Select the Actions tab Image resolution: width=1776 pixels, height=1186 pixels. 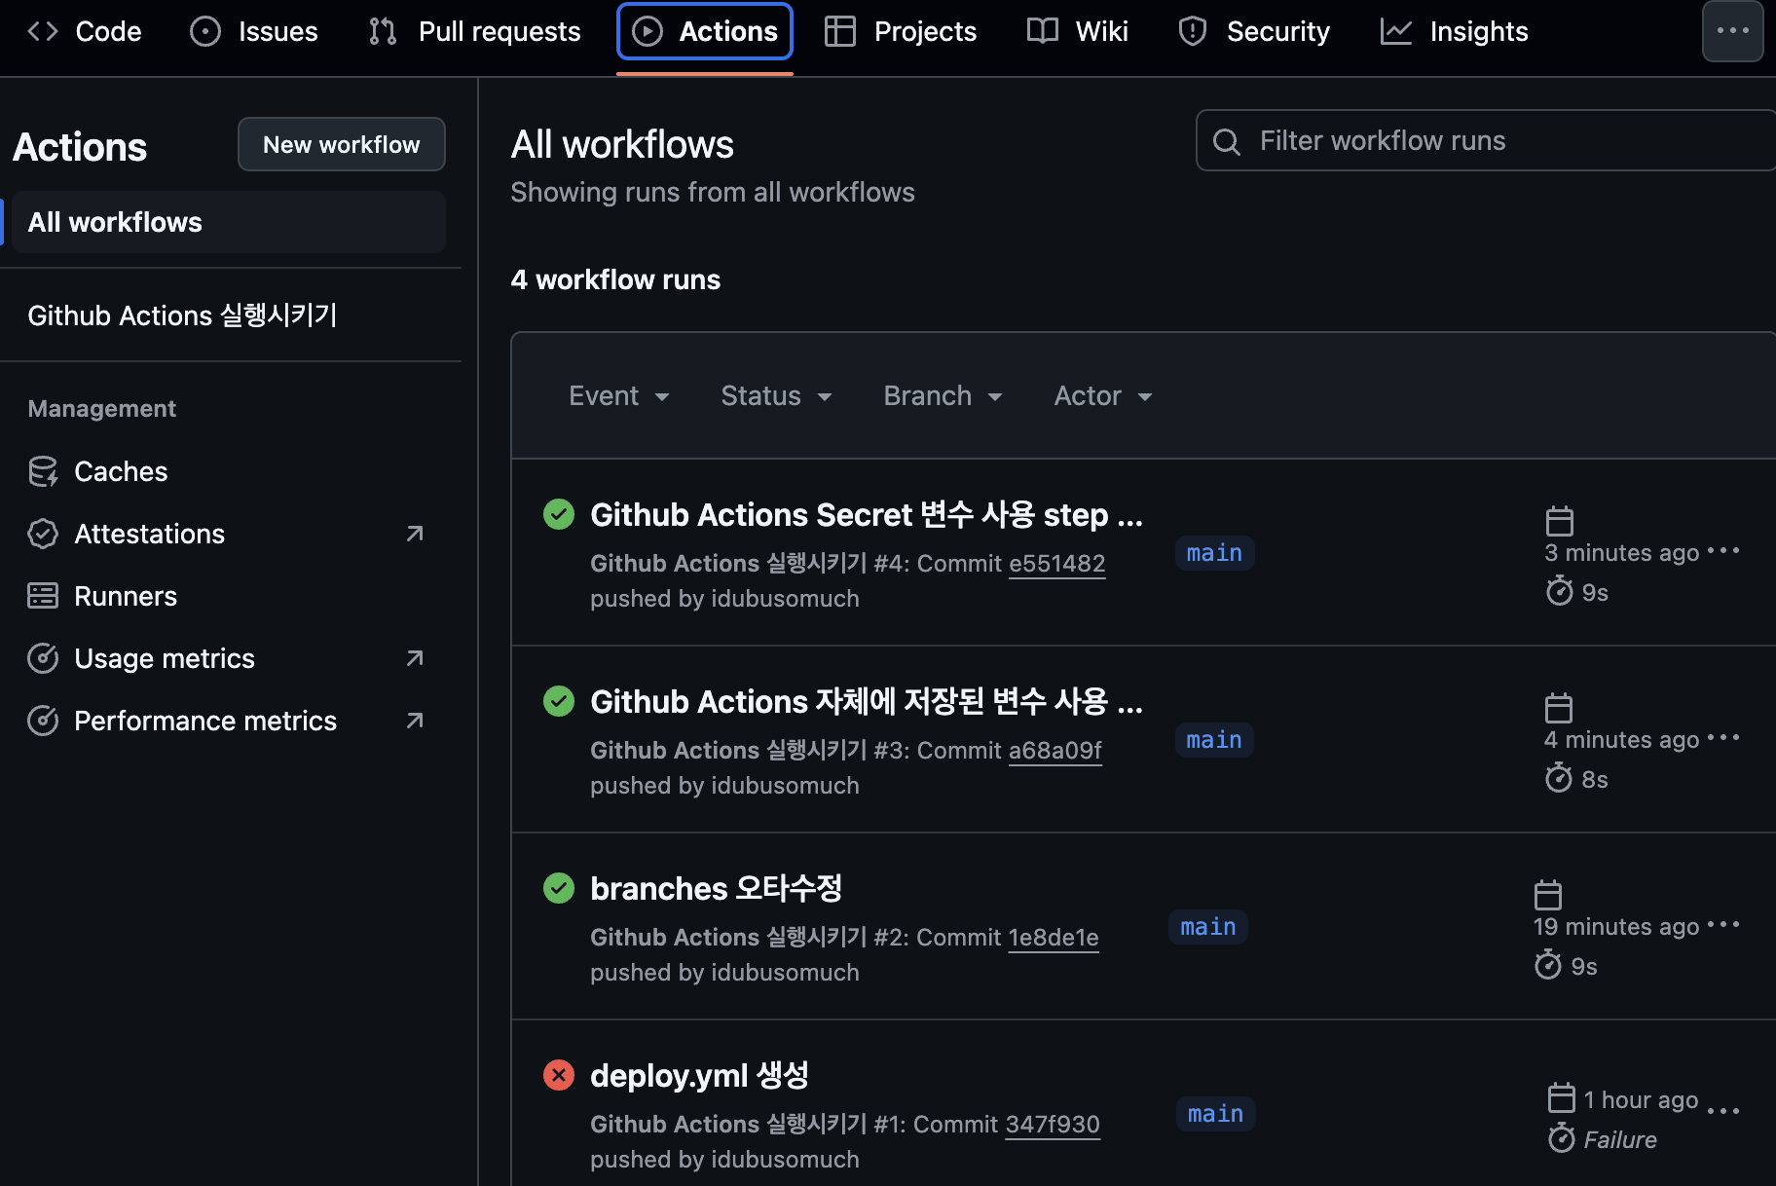coord(705,31)
